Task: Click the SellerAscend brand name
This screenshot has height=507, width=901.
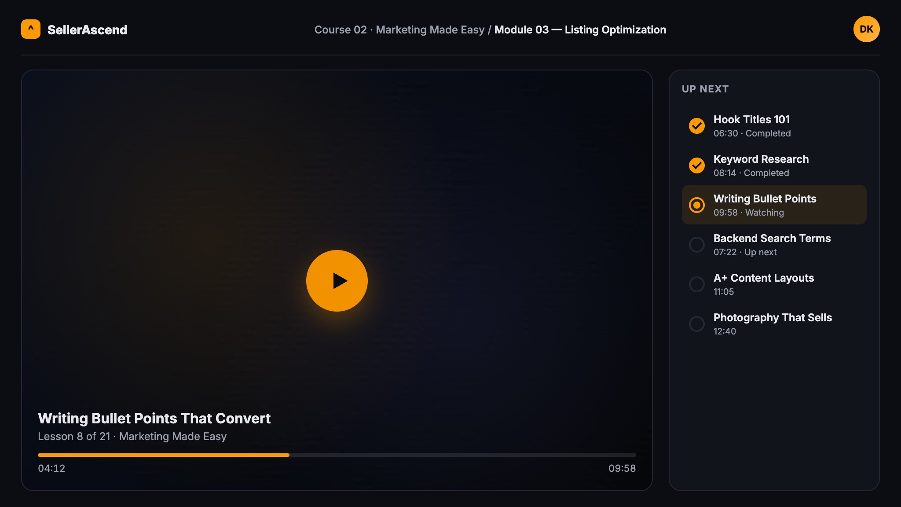Action: [88, 29]
